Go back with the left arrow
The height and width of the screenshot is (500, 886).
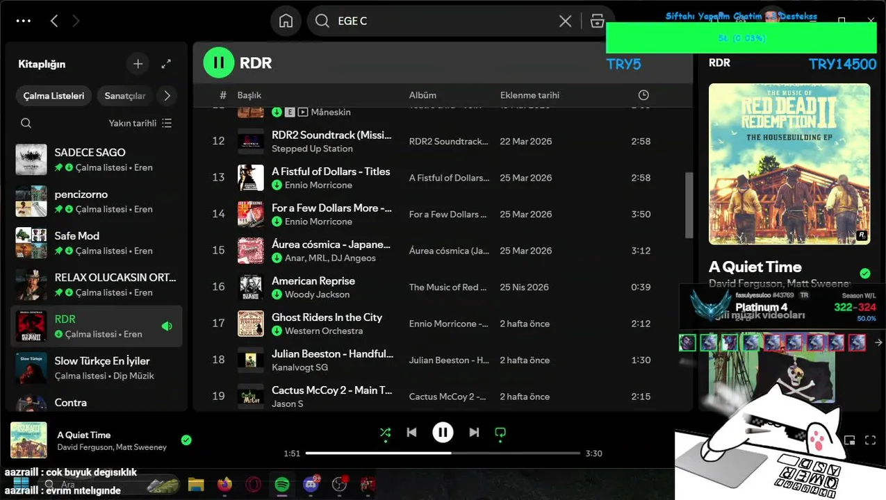(54, 21)
